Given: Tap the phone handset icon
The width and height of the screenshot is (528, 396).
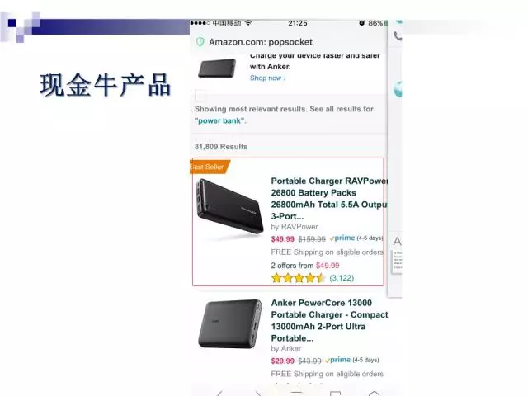Looking at the screenshot, I should coord(398,35).
